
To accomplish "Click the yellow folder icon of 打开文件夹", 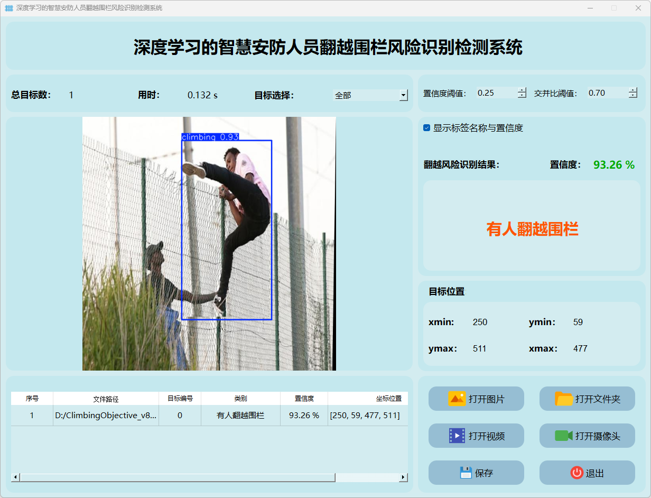I will (564, 399).
